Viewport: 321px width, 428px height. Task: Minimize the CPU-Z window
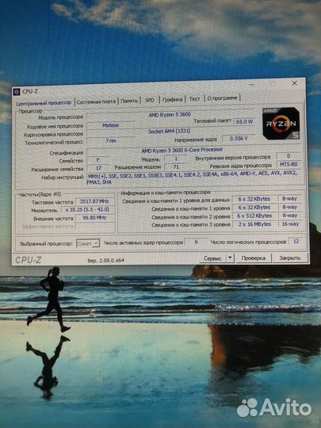click(251, 85)
